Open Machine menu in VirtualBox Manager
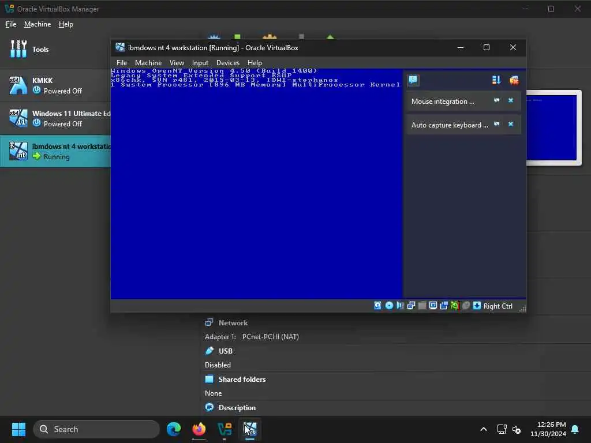591x443 pixels. (38, 24)
